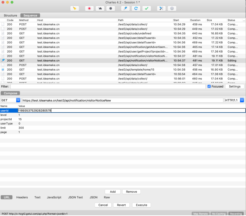Toggle the red Record button in toolbar
The image size is (246, 216).
(89, 8)
